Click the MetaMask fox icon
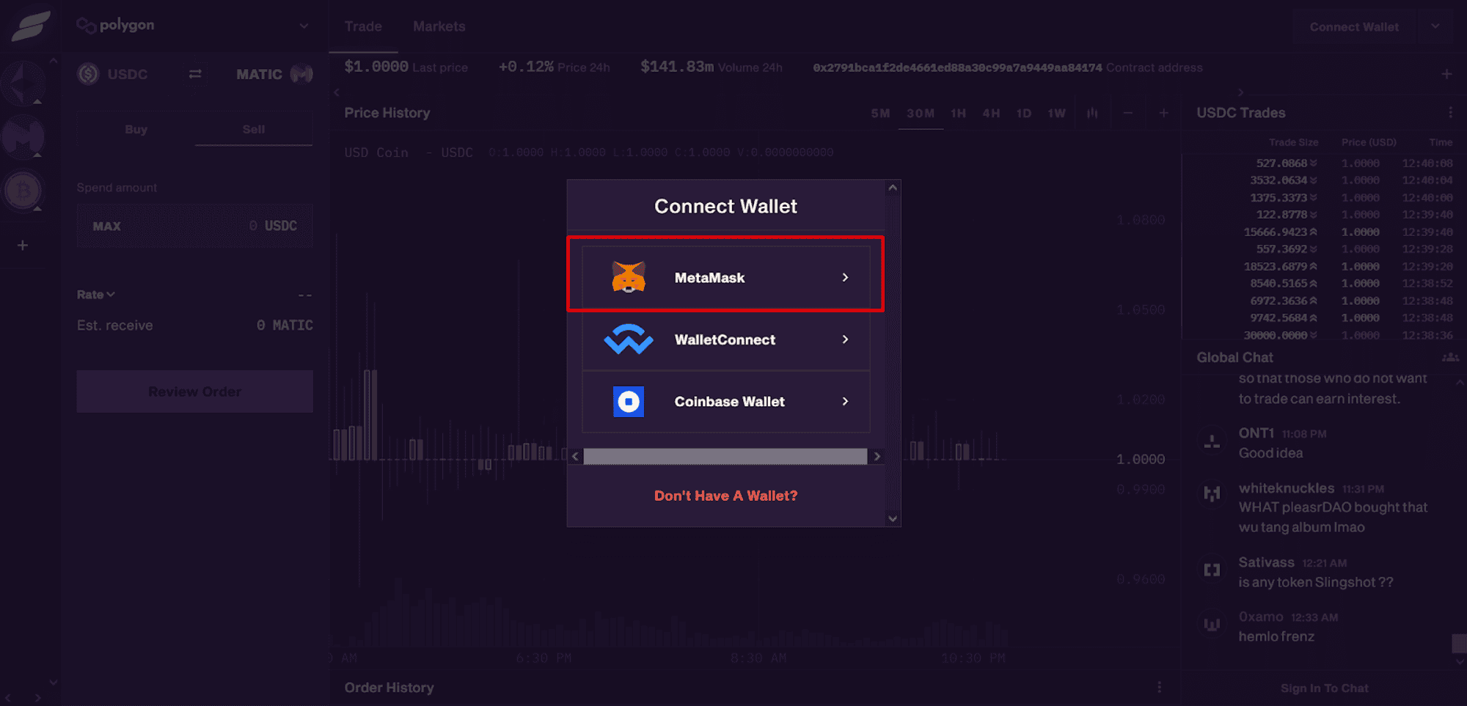The image size is (1467, 706). click(x=629, y=277)
